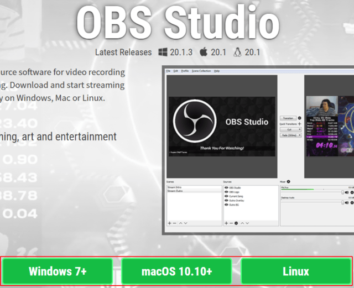Click the Windows logo beside 20.1.3
The image size is (354, 288).
(163, 52)
